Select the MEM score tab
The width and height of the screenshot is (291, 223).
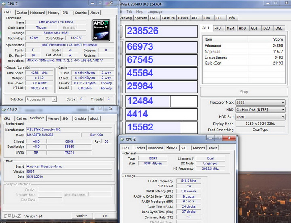[x=230, y=28]
